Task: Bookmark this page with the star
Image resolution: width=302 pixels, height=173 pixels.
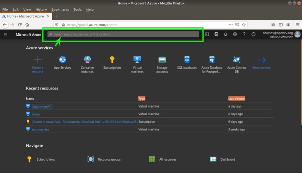Action: [x=244, y=25]
